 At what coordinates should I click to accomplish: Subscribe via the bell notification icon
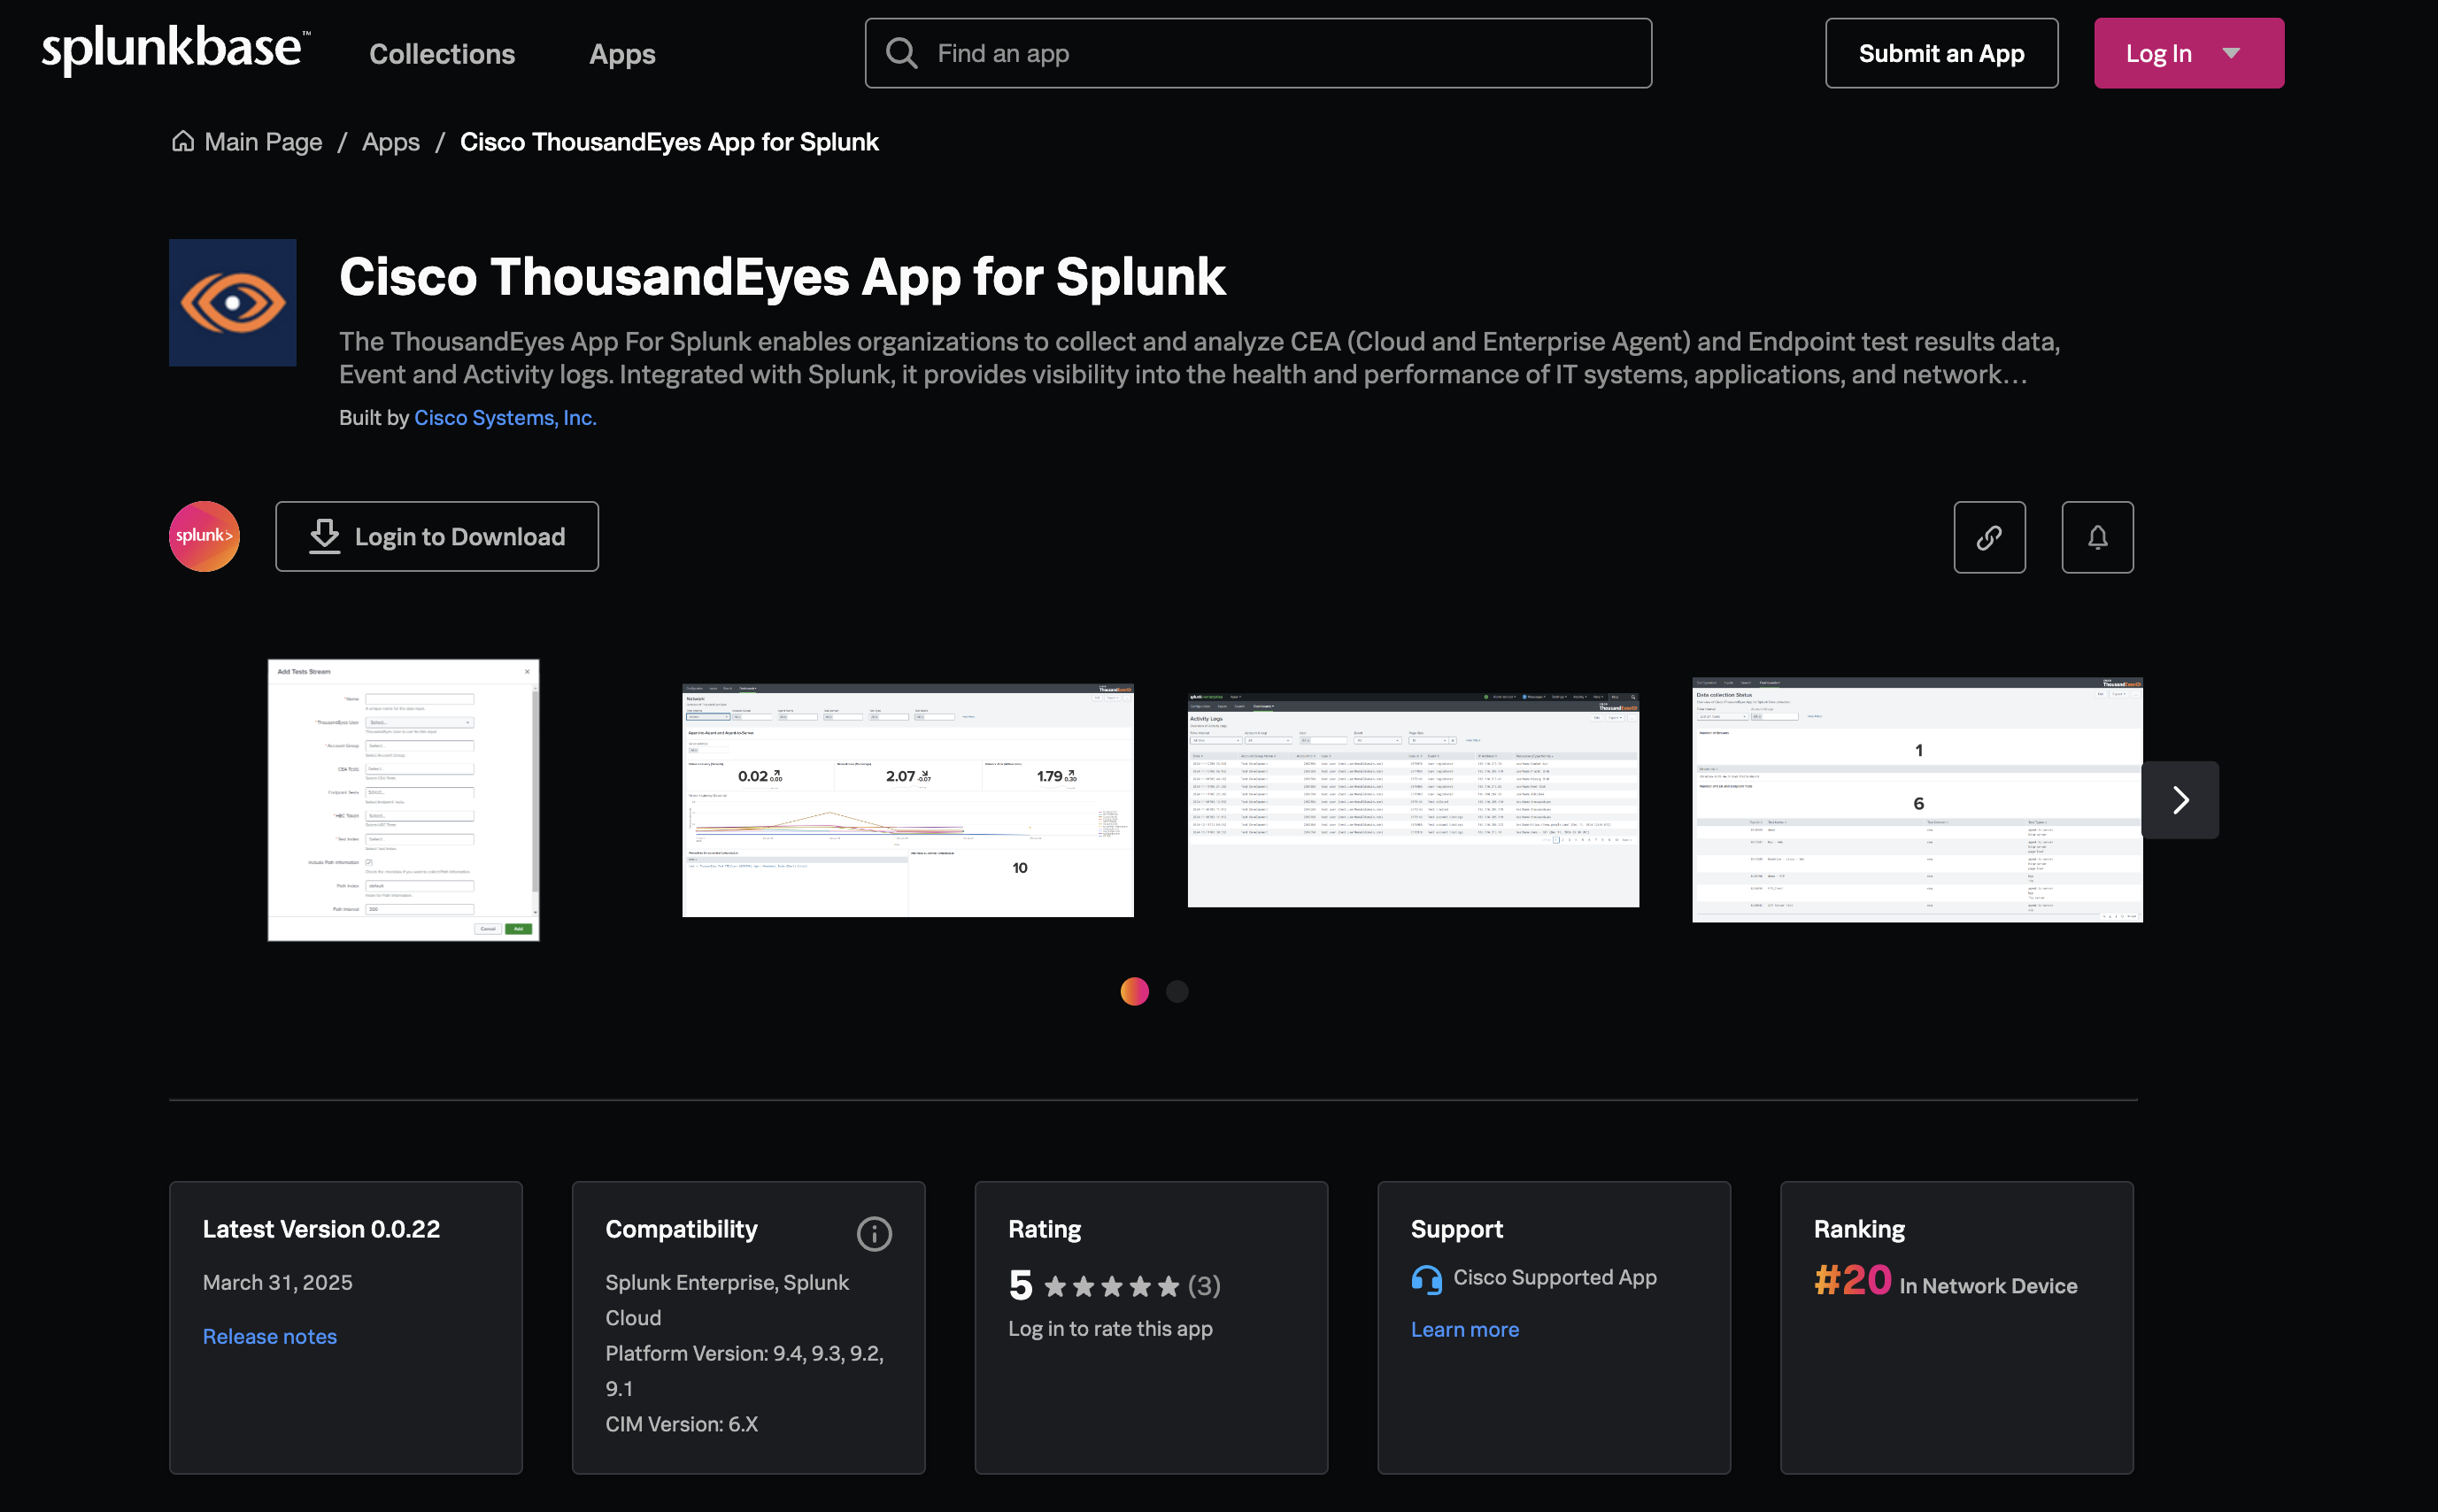pos(2097,537)
